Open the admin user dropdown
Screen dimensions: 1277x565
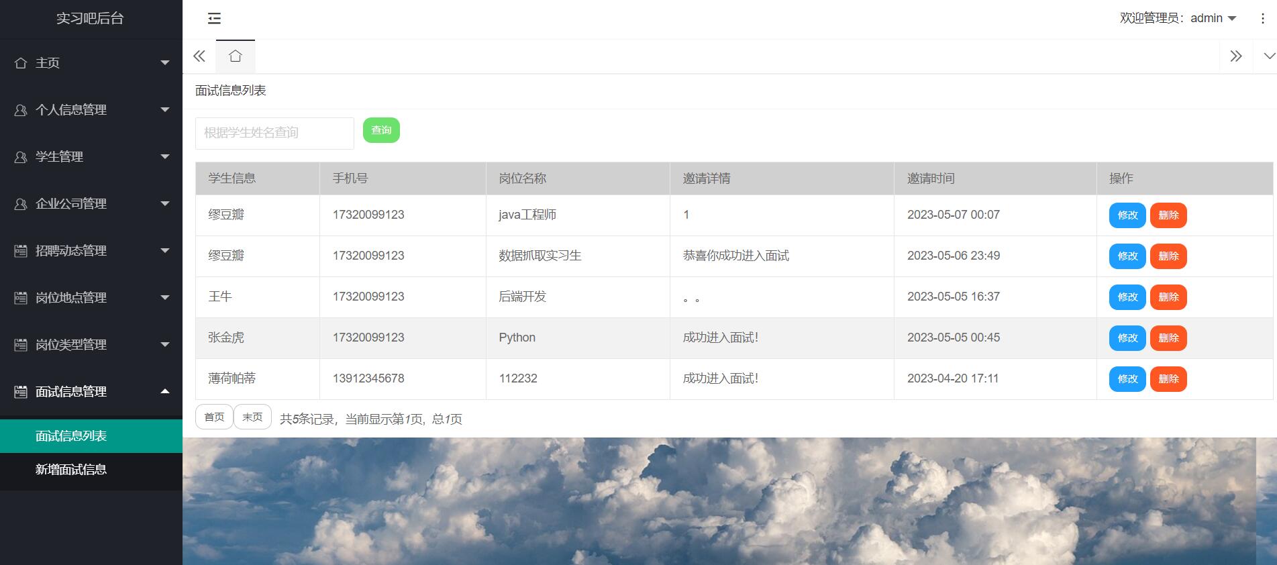[1178, 18]
